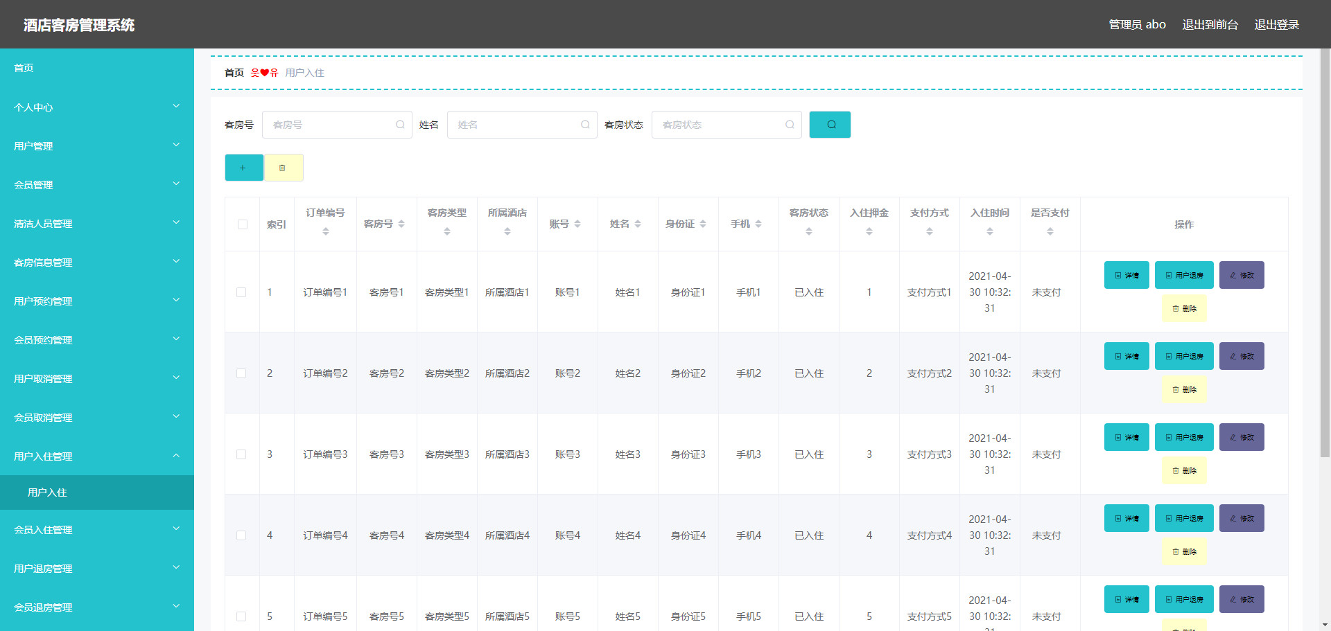Sort by 是否支付 column arrows
This screenshot has height=631, width=1331.
click(1050, 231)
